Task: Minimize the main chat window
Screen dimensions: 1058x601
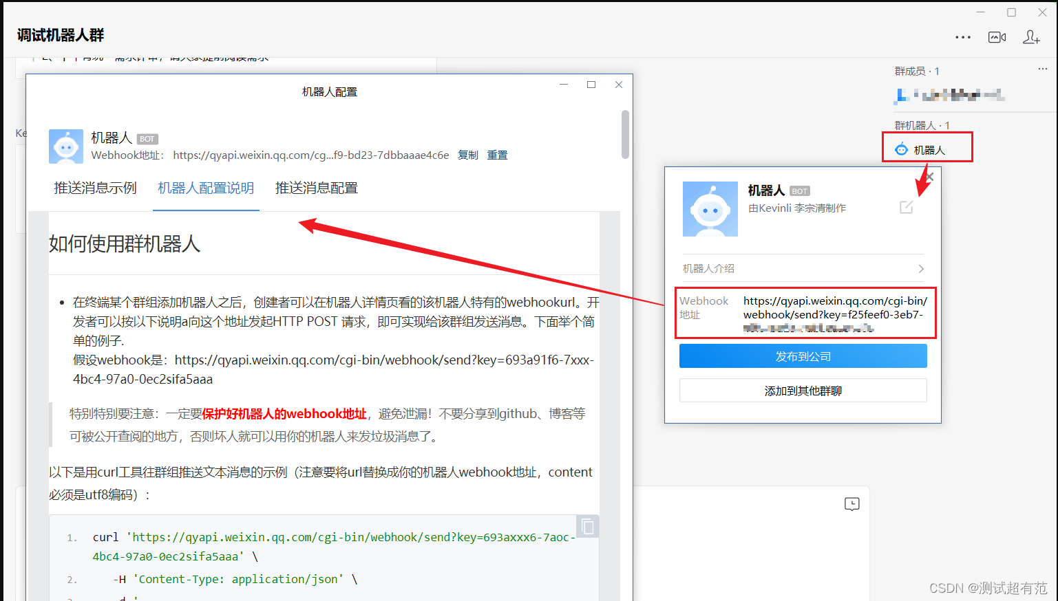Action: click(x=981, y=12)
